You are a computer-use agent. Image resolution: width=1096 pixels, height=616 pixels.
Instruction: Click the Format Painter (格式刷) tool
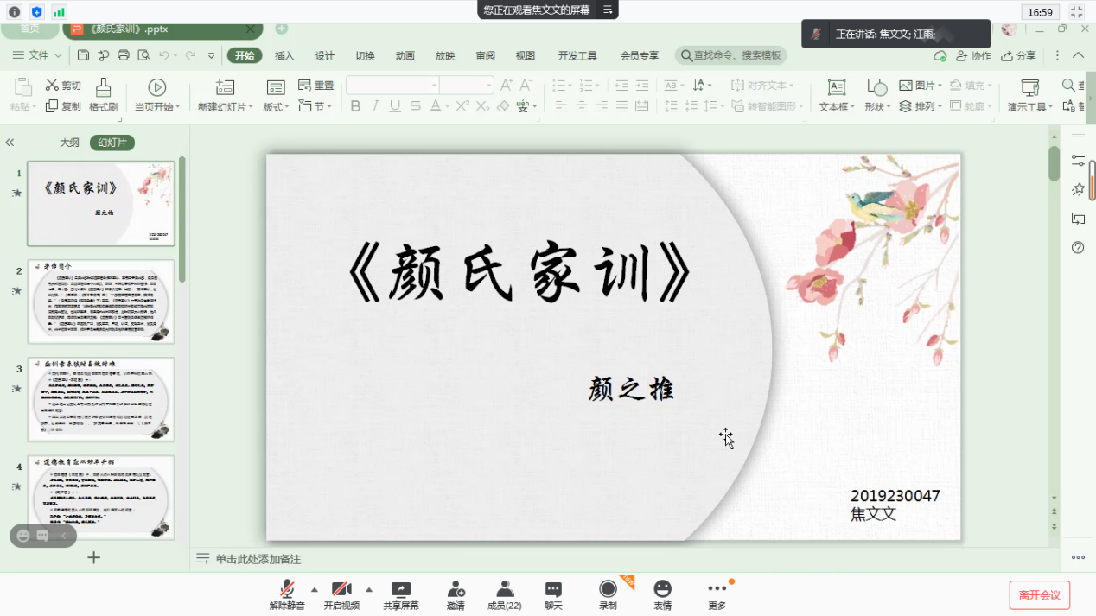103,95
